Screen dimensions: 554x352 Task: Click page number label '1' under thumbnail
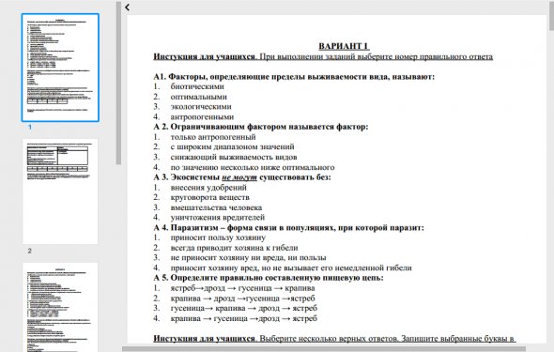[x=30, y=127]
